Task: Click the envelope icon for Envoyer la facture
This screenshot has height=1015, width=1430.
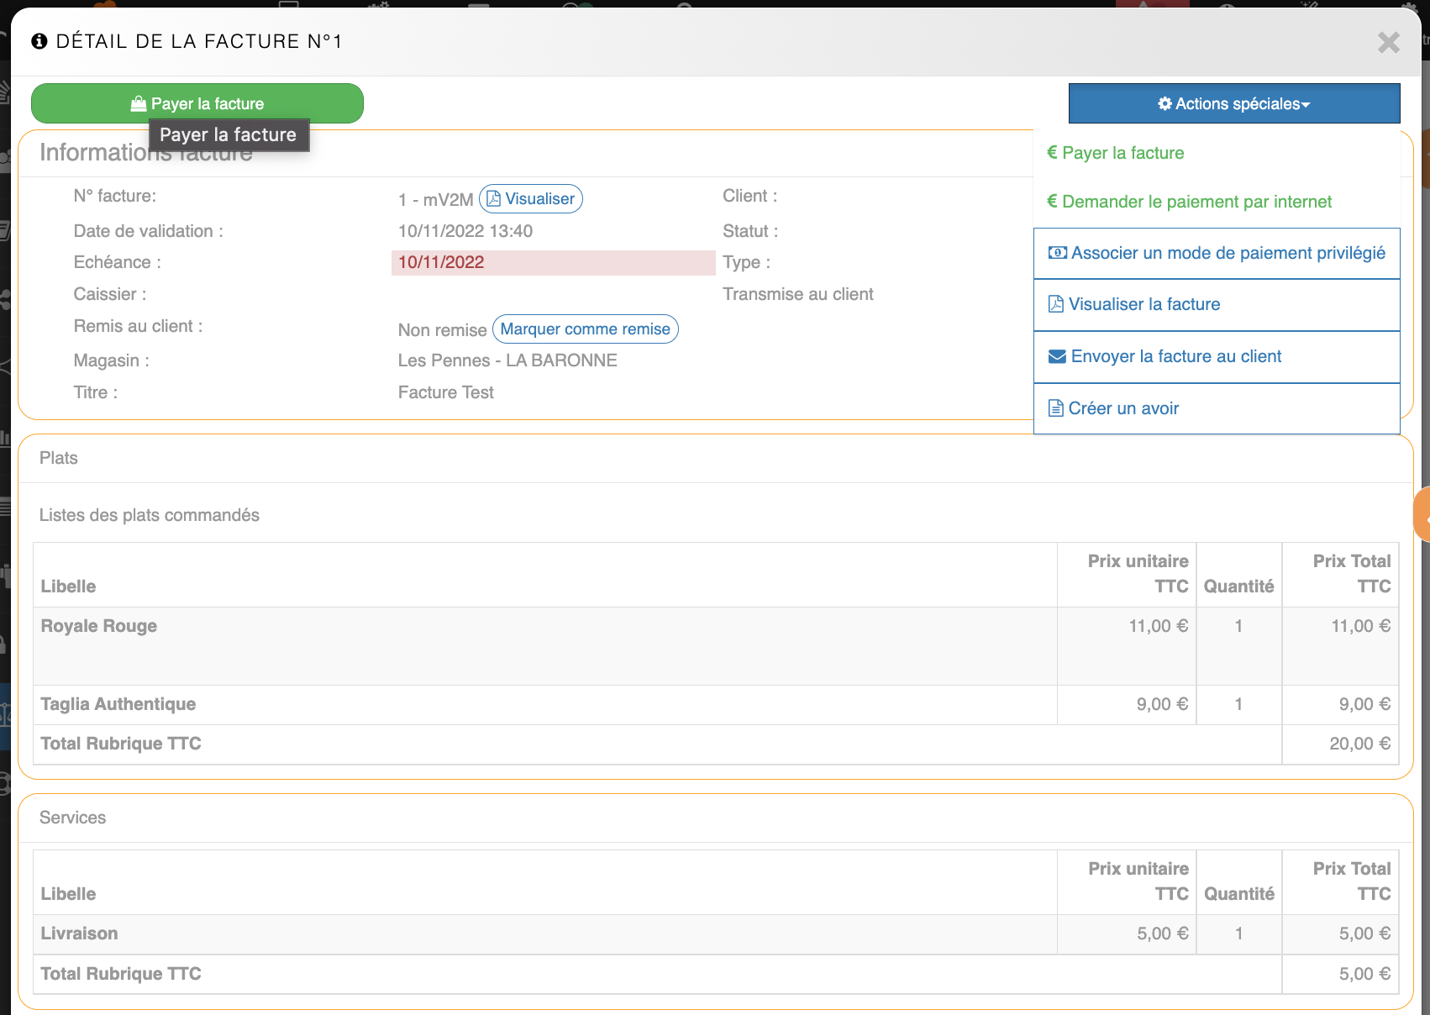Action: (1057, 356)
